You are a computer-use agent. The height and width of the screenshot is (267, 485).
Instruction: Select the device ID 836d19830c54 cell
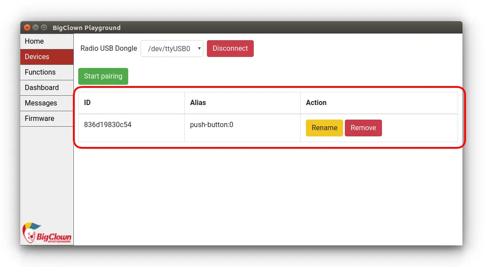pyautogui.click(x=131, y=128)
